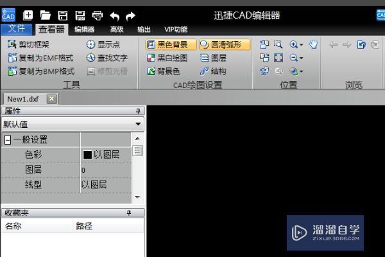The height and width of the screenshot is (257, 385).
Task: Switch to the 输出 output tab
Action: pos(144,30)
